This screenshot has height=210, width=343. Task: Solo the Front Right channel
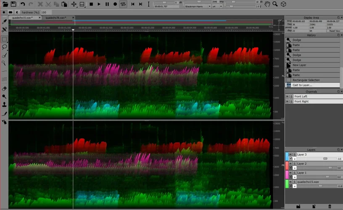pos(291,101)
